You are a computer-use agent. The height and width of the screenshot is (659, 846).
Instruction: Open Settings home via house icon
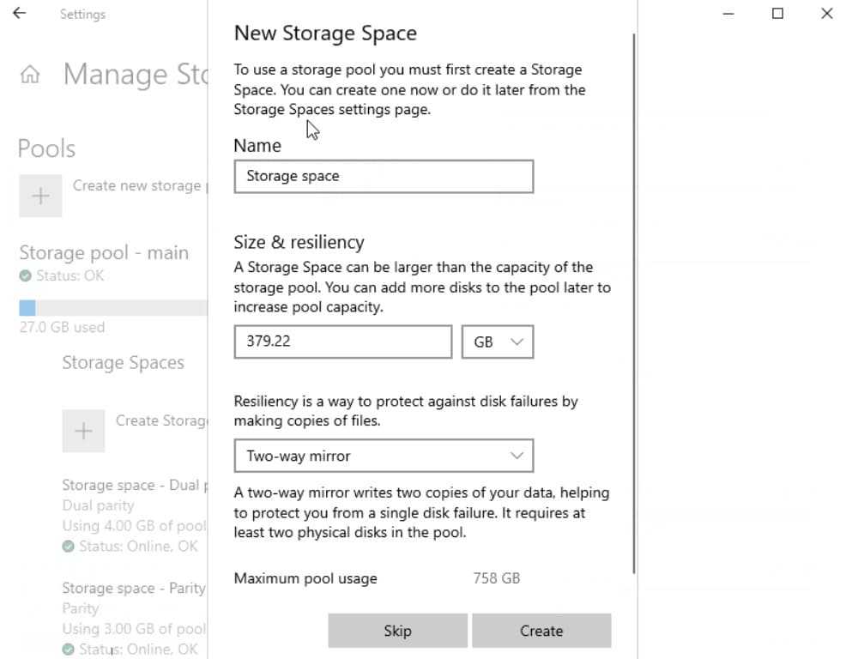(30, 74)
